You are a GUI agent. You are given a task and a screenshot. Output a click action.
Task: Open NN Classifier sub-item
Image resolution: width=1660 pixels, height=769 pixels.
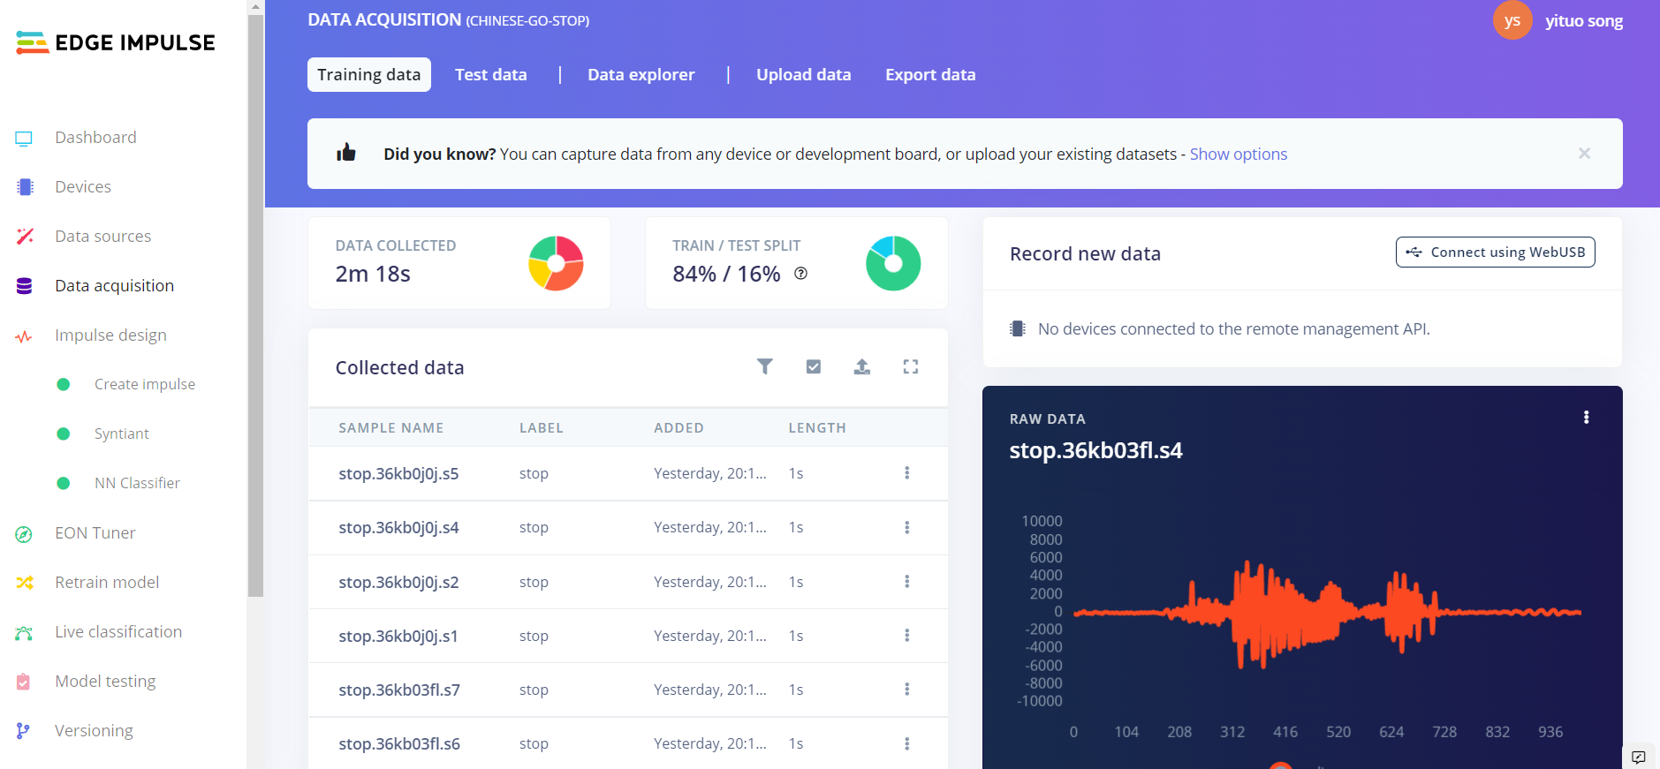(x=137, y=484)
